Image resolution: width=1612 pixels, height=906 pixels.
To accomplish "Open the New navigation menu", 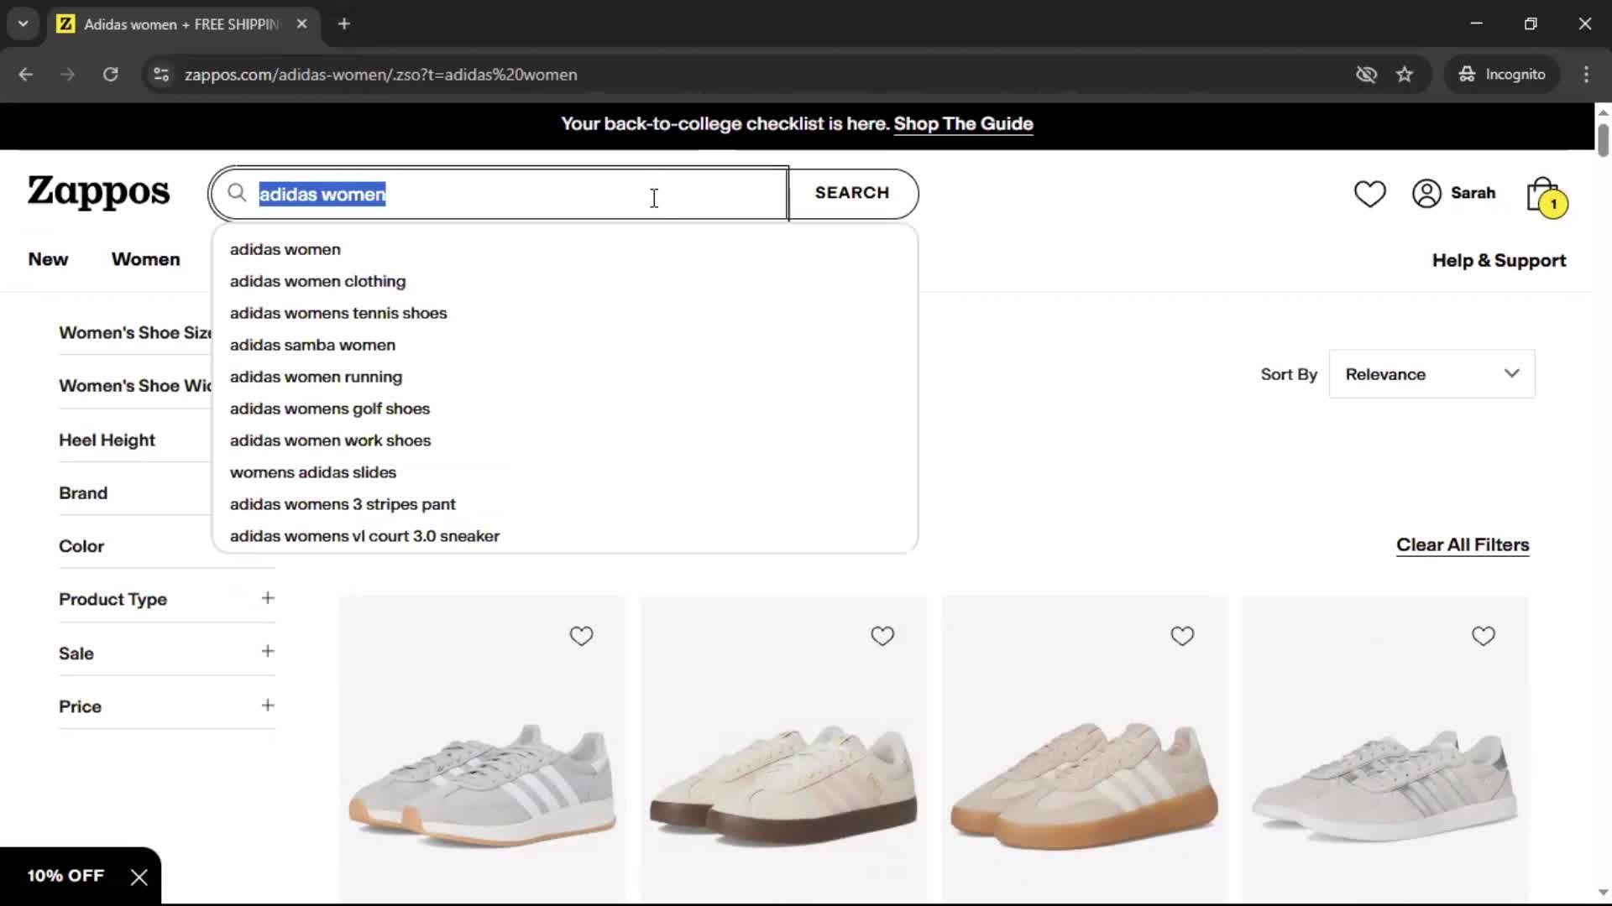I will [x=48, y=259].
